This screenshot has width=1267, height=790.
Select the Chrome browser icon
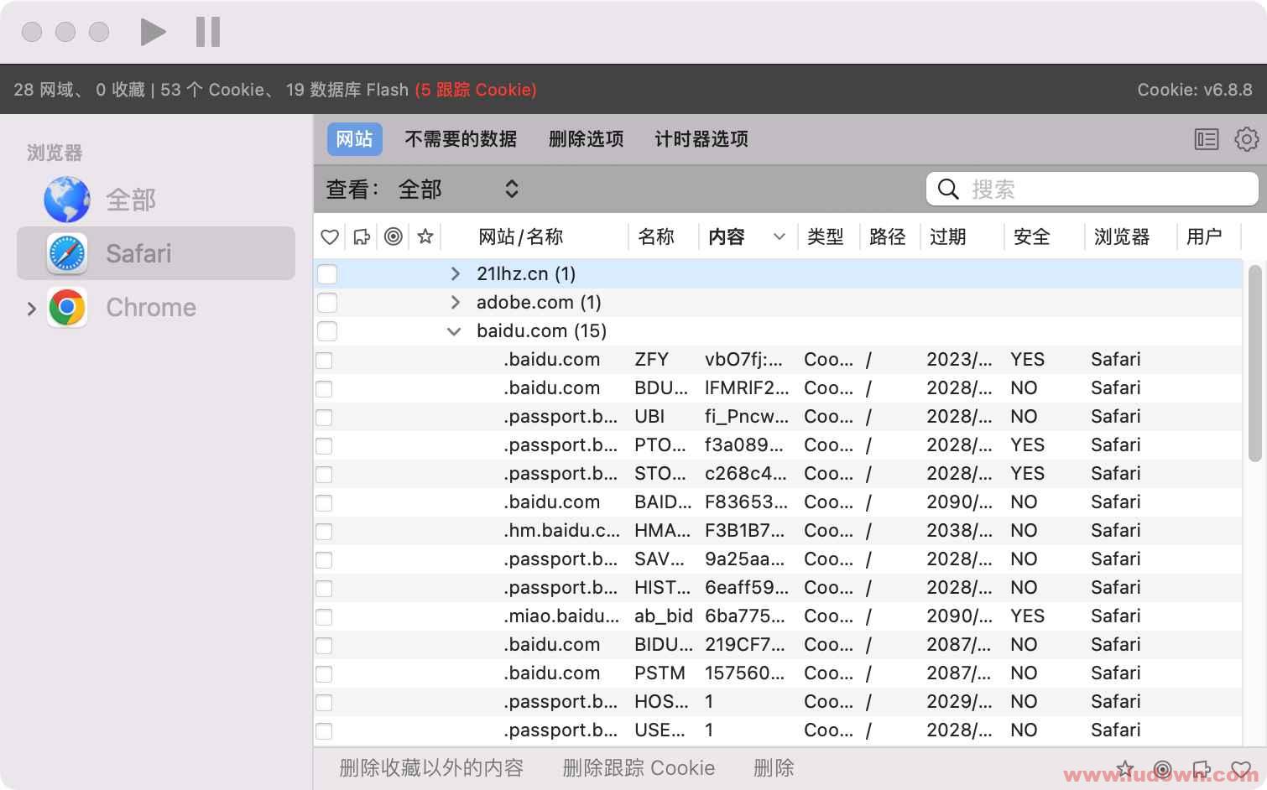click(67, 308)
